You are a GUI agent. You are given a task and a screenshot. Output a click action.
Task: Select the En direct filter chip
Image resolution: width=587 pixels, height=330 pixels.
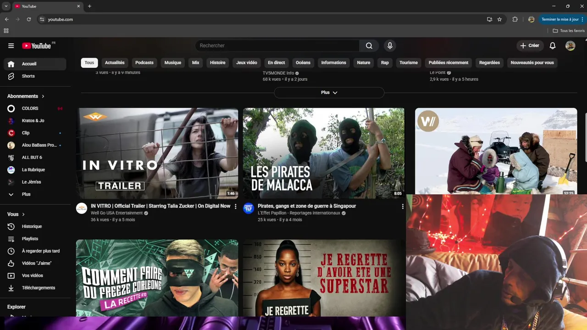coord(277,63)
